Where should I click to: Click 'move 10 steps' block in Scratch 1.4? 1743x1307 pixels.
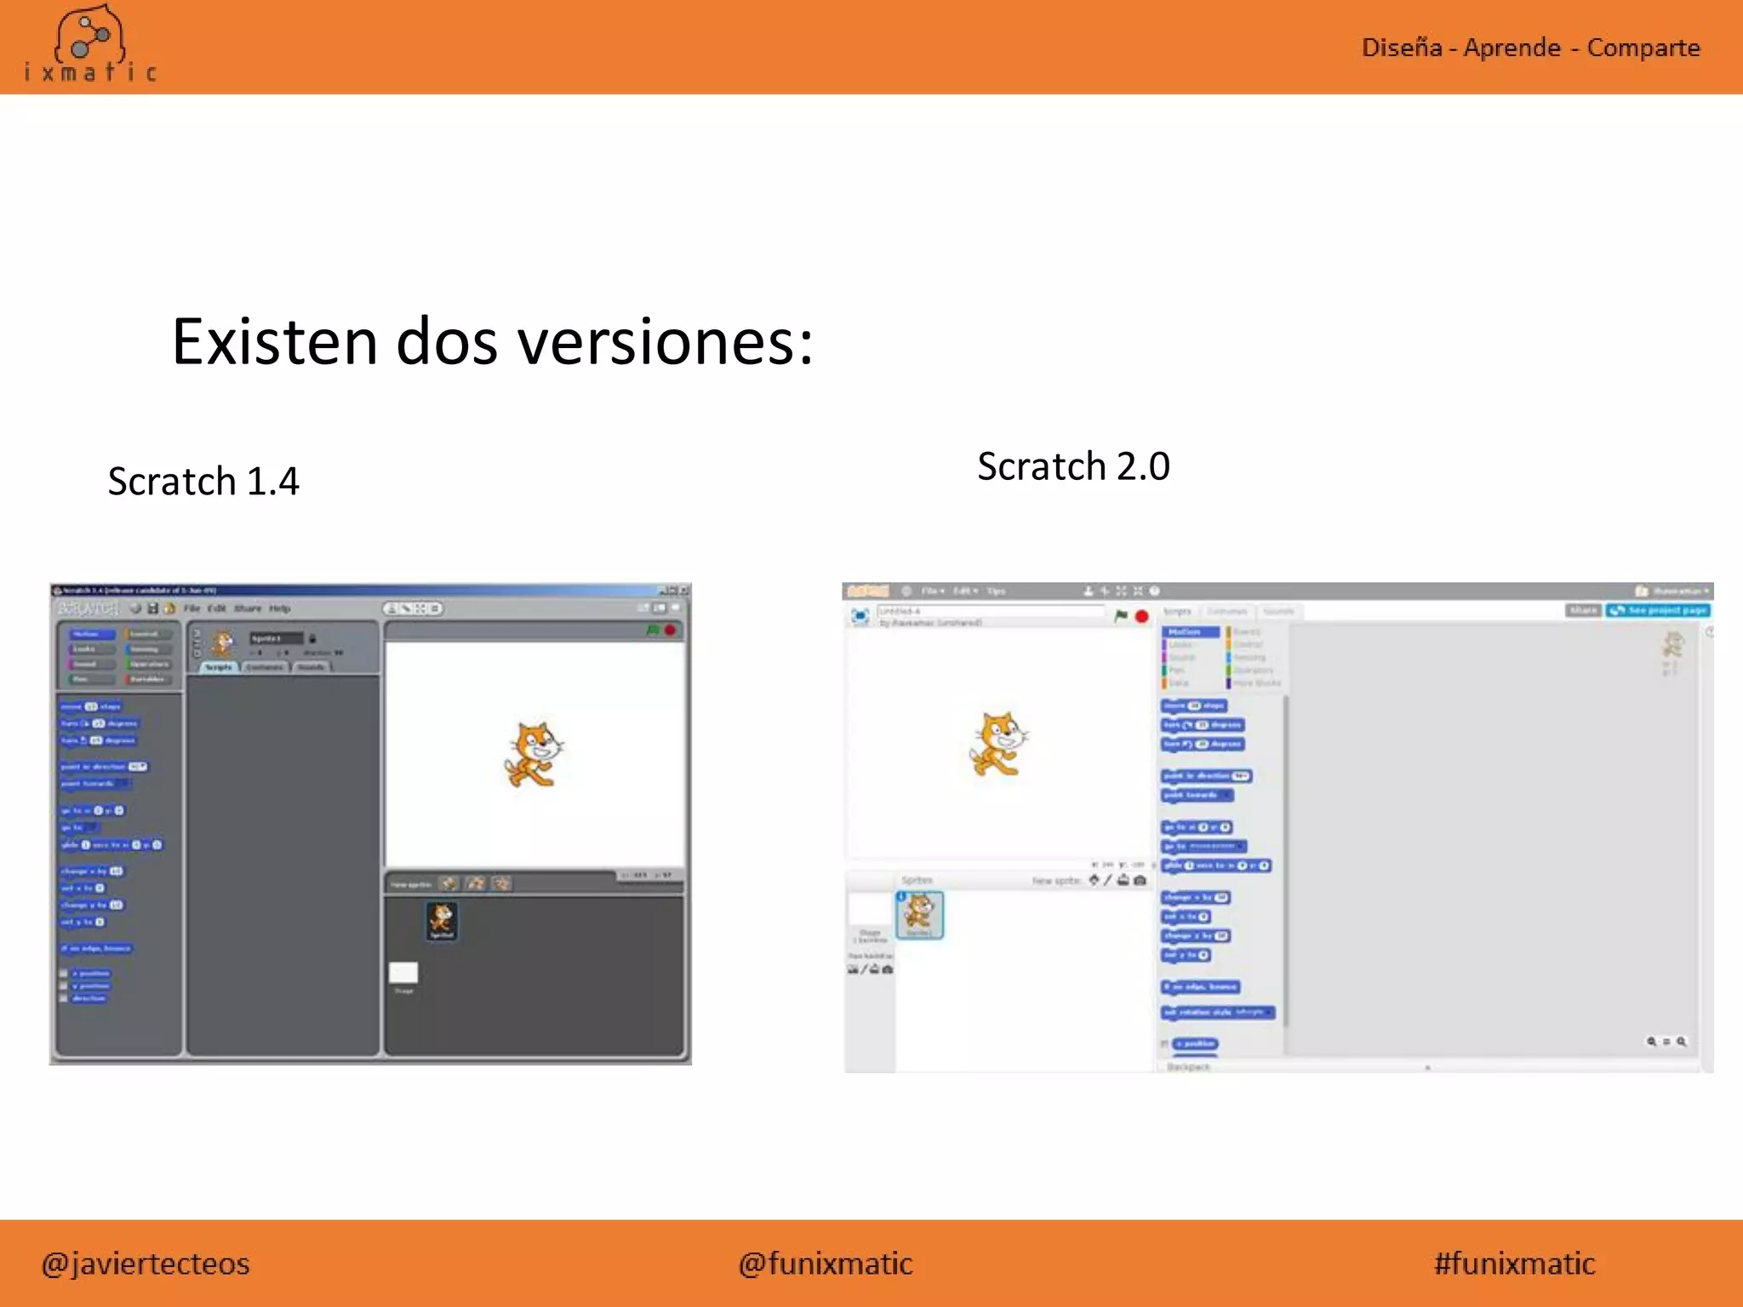pos(90,706)
